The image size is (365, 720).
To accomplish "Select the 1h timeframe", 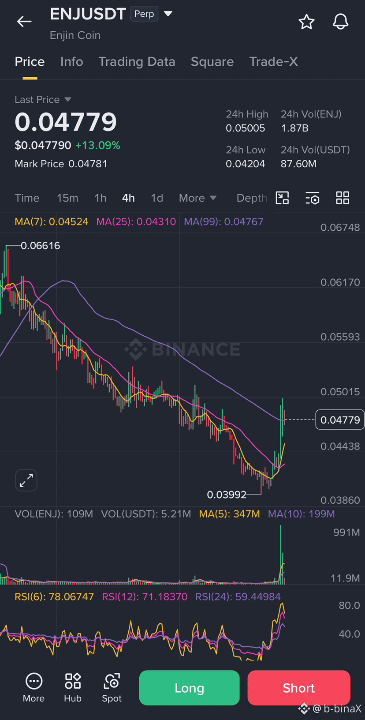I will 101,198.
